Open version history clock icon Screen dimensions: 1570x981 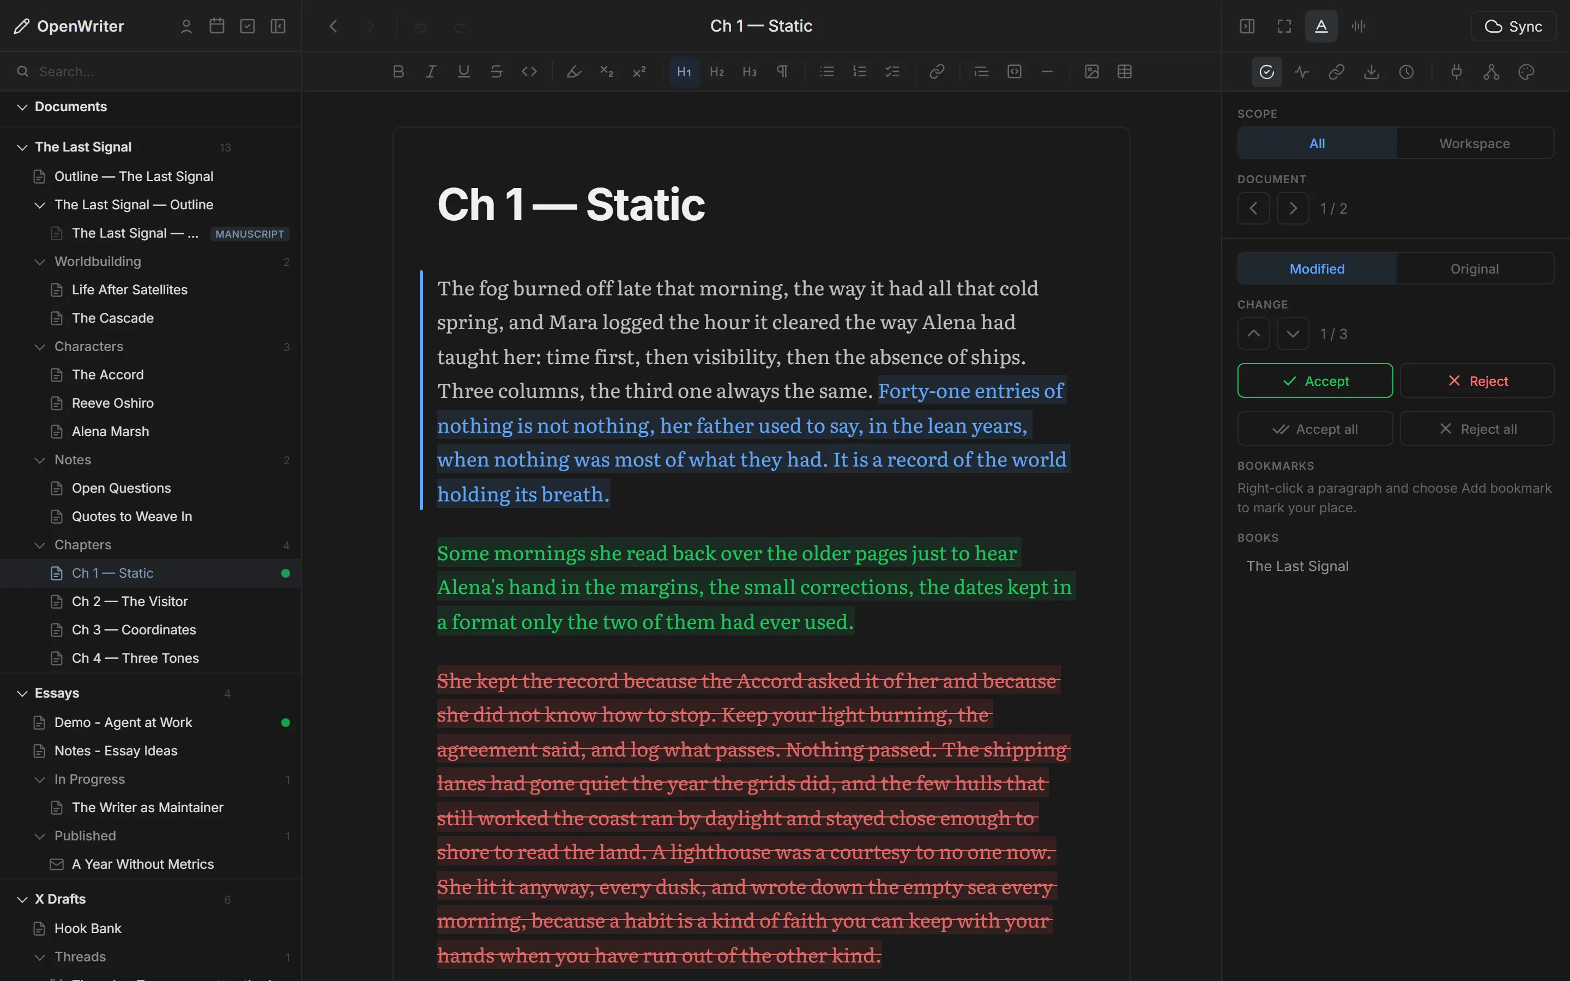point(1406,72)
